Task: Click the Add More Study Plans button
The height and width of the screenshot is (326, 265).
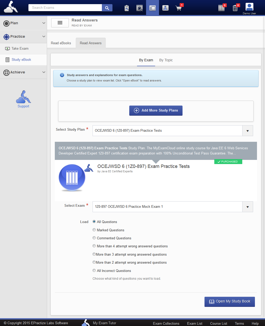Action: pyautogui.click(x=156, y=110)
